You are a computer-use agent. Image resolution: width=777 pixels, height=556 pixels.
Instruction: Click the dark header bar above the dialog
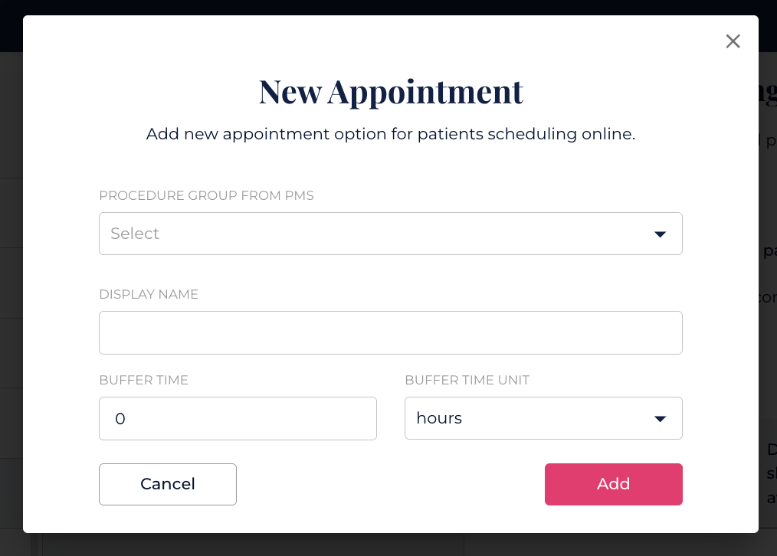point(383,7)
